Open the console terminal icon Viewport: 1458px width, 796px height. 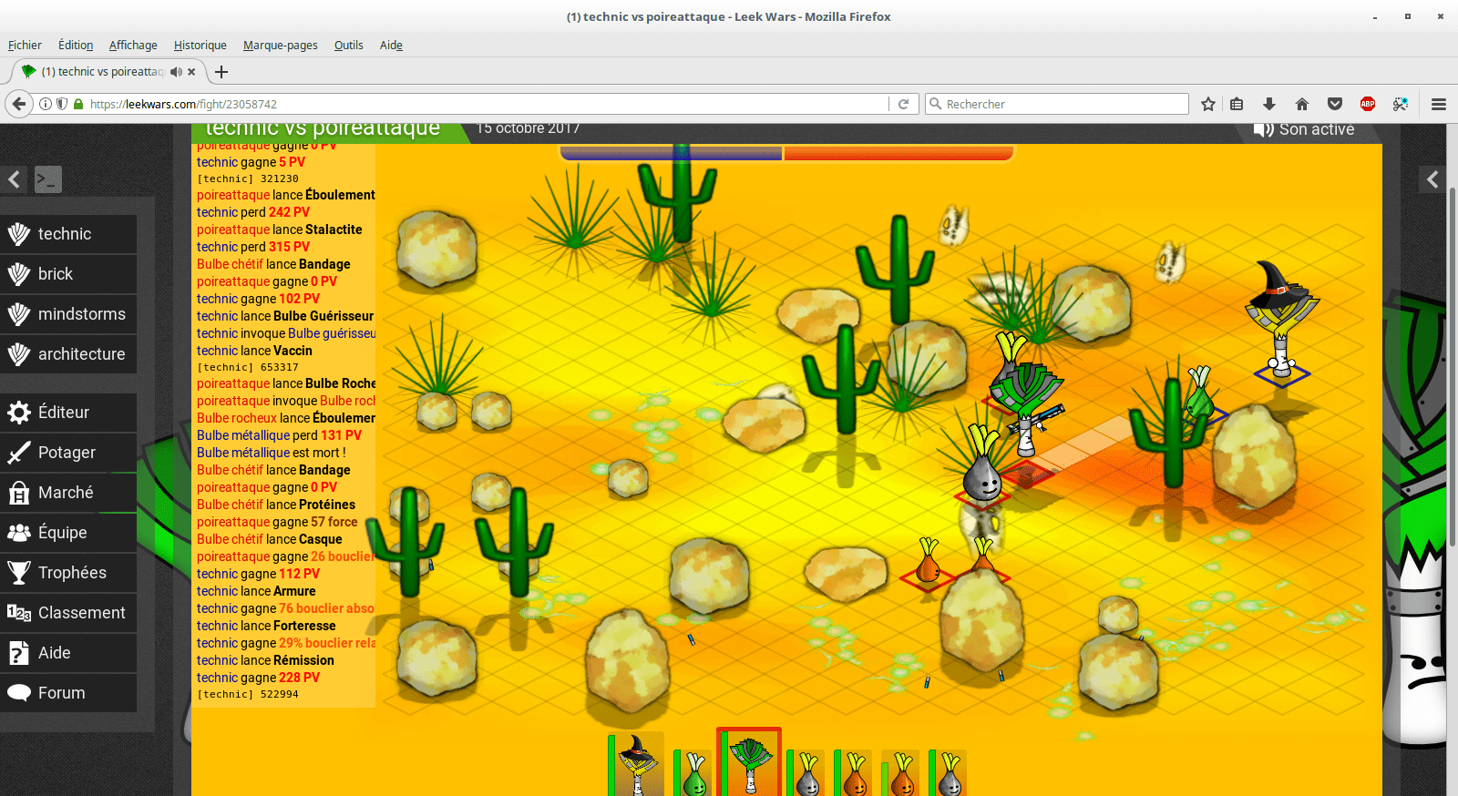point(48,179)
